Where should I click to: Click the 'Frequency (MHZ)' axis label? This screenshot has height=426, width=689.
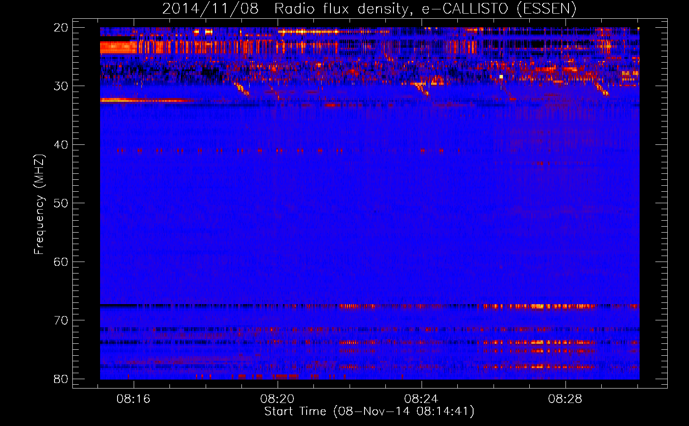(39, 204)
